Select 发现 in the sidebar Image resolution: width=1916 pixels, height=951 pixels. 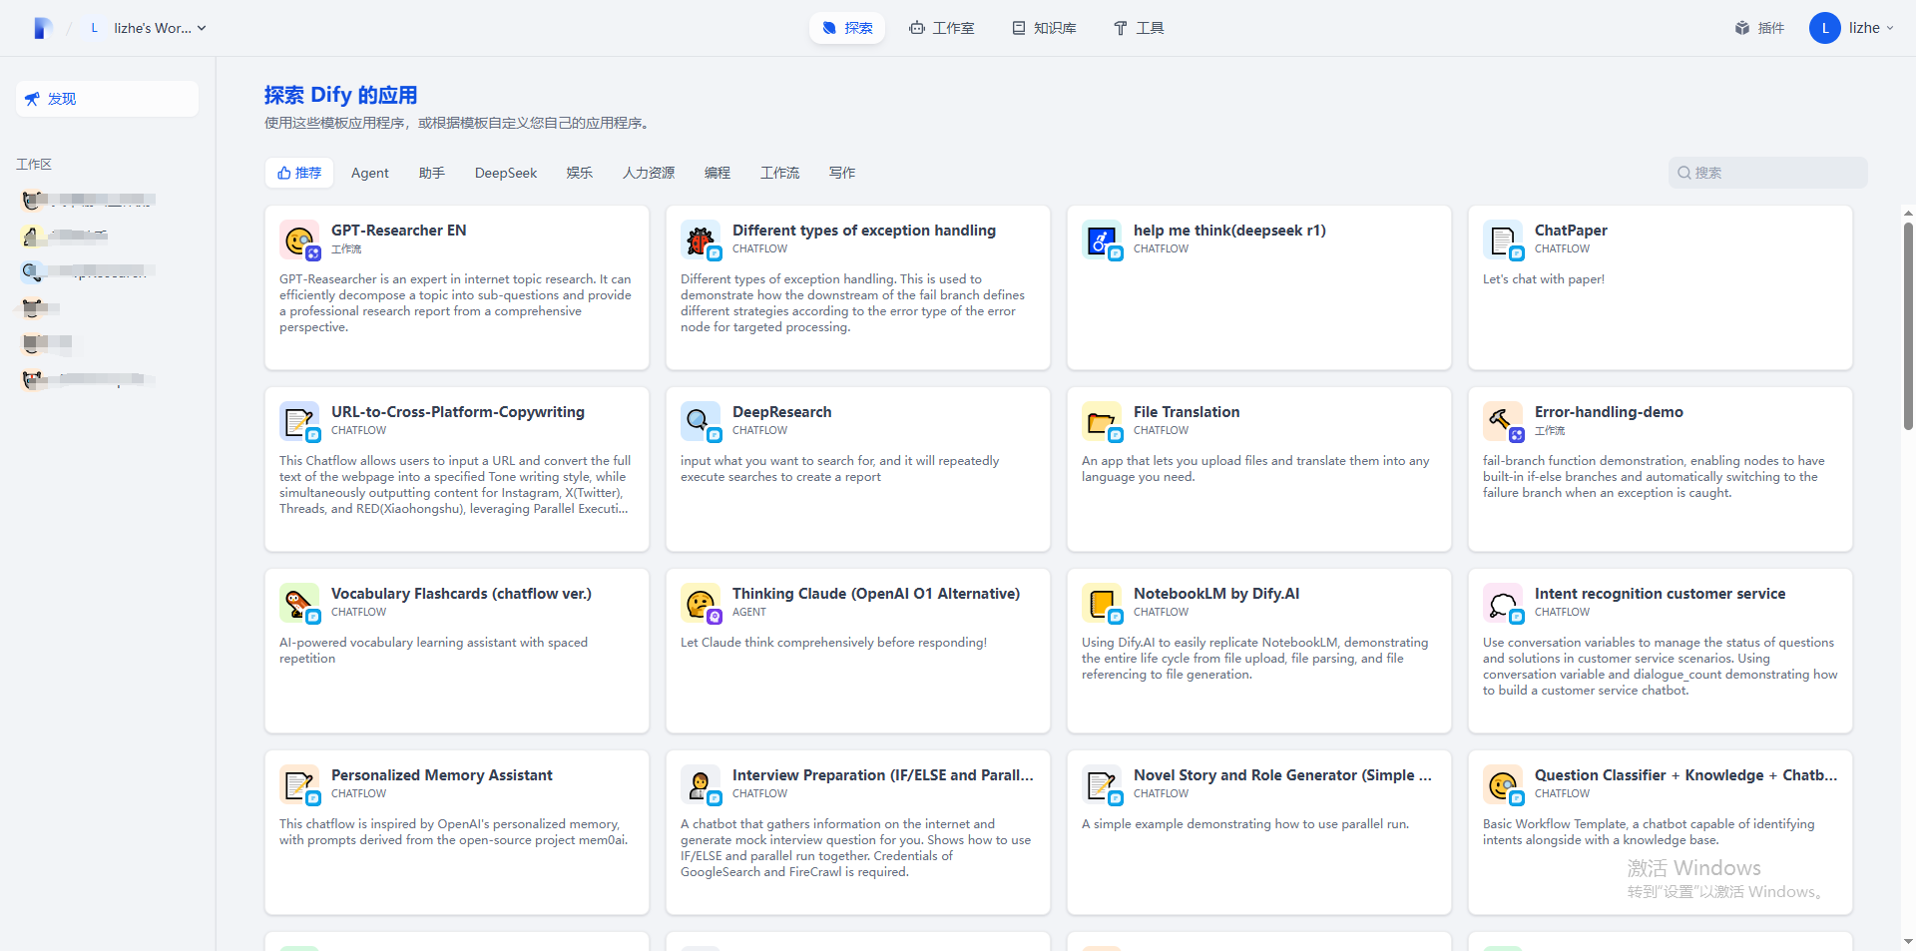click(107, 99)
